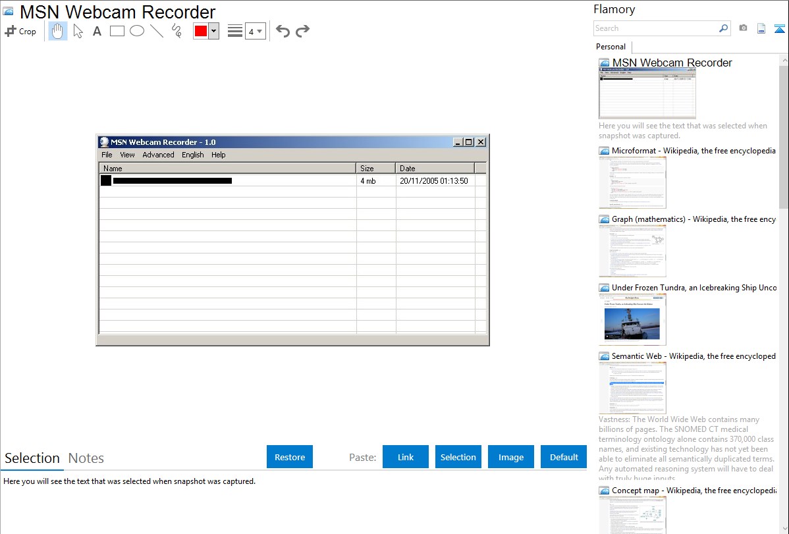The height and width of the screenshot is (534, 789).
Task: Click the icon beside Semantic Web title
Action: [x=604, y=356]
